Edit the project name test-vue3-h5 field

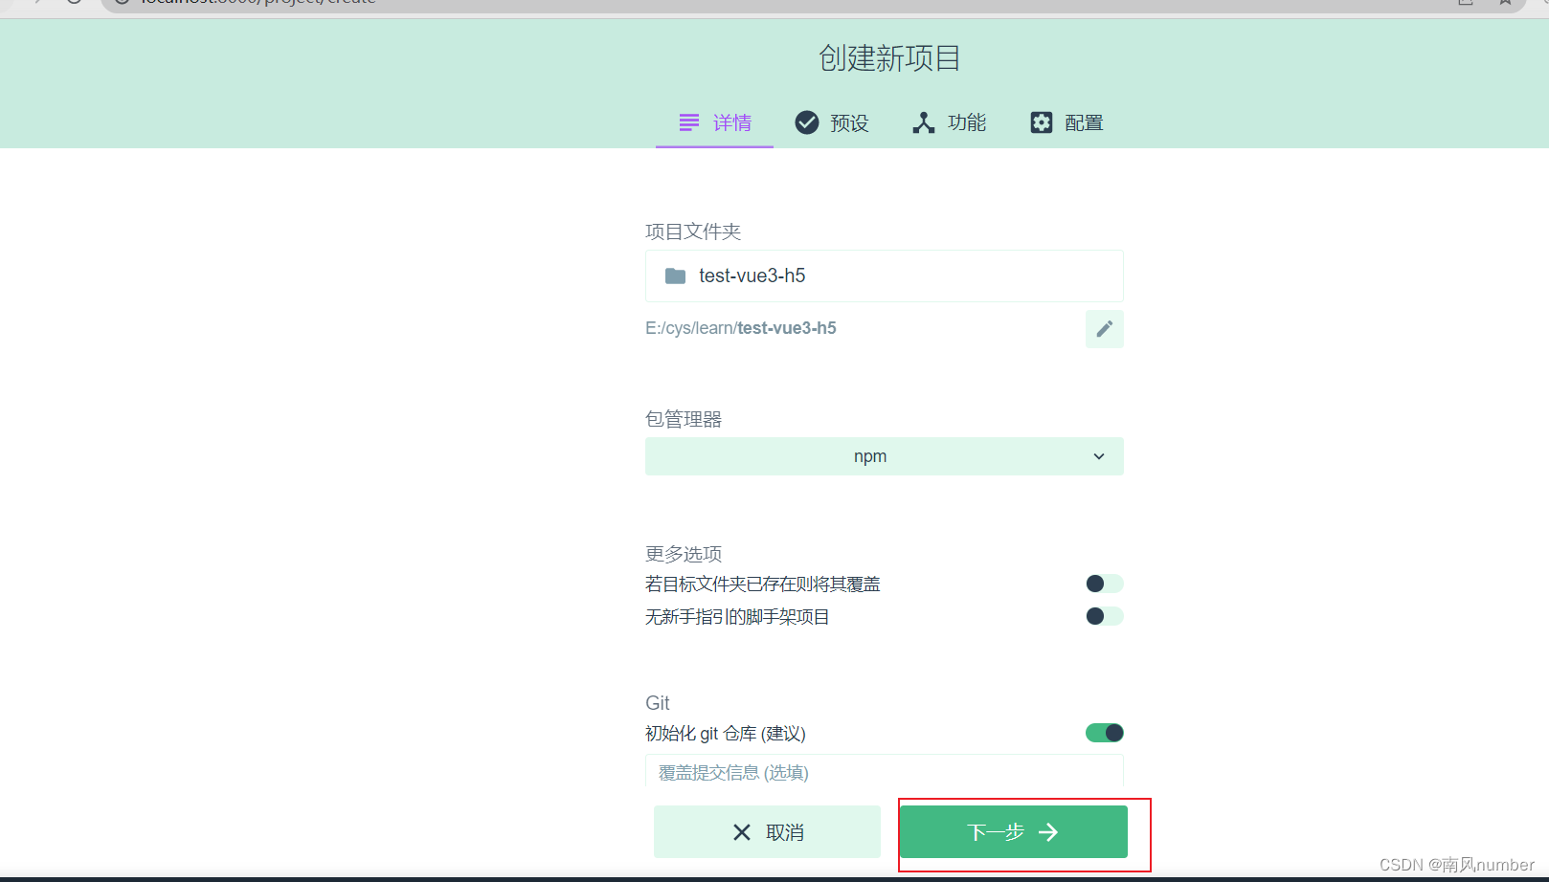coord(884,276)
